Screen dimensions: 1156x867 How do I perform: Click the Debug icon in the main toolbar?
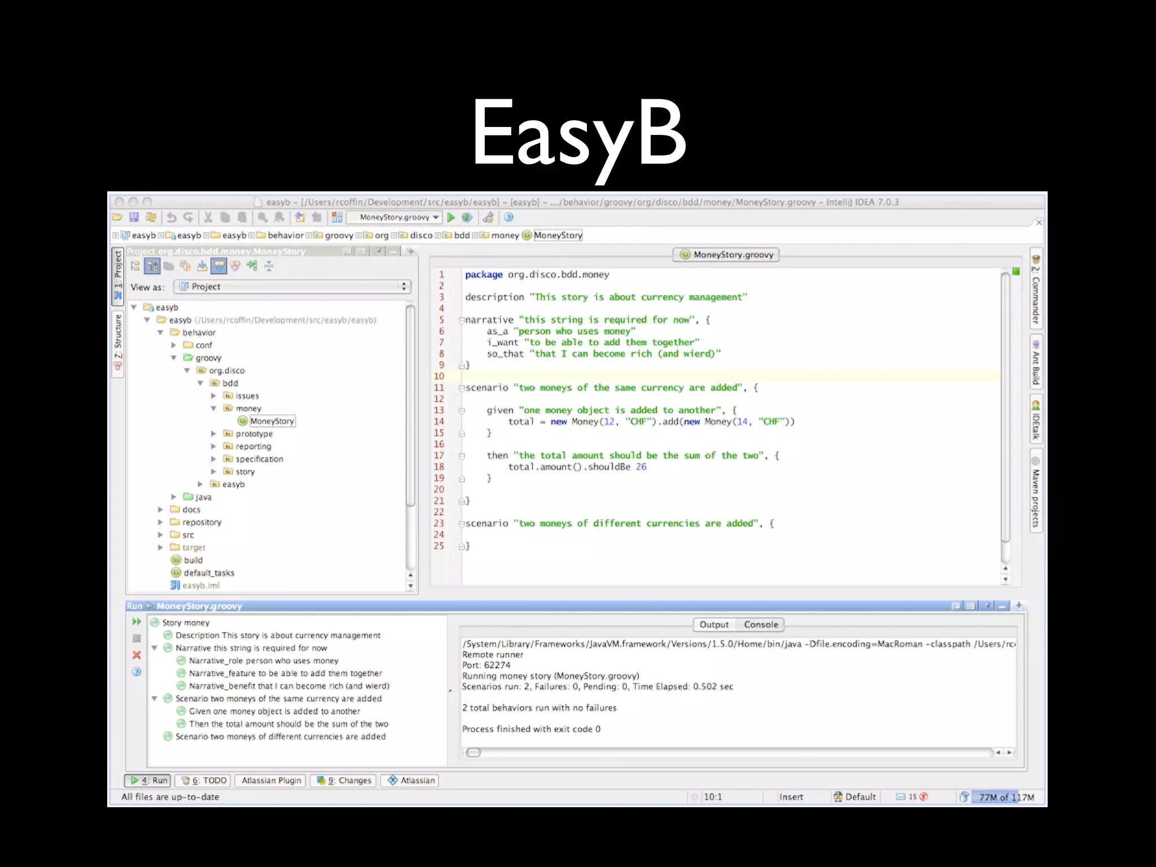click(467, 217)
